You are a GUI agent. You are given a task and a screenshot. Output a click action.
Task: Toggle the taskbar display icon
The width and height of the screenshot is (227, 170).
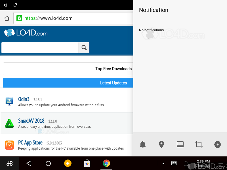[x=180, y=144]
